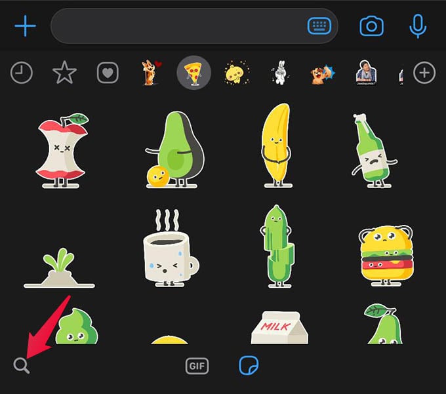Select the pizza slice sticker pack

[193, 73]
